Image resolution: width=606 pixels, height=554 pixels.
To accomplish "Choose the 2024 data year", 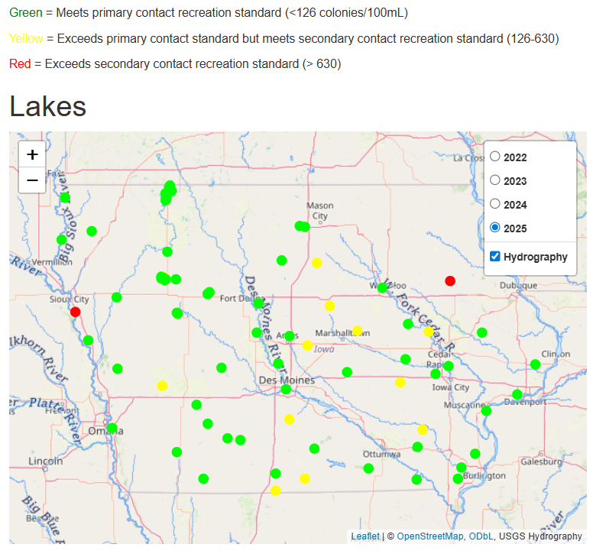I will tap(495, 203).
